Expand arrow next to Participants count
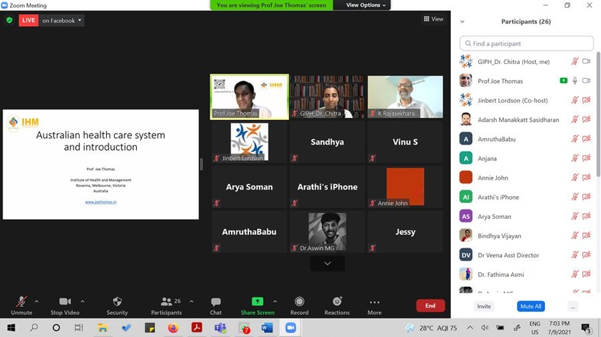The image size is (601, 337). click(x=191, y=302)
